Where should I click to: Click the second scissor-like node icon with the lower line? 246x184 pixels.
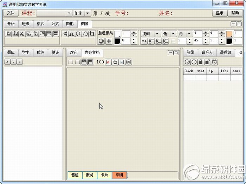click(158, 41)
